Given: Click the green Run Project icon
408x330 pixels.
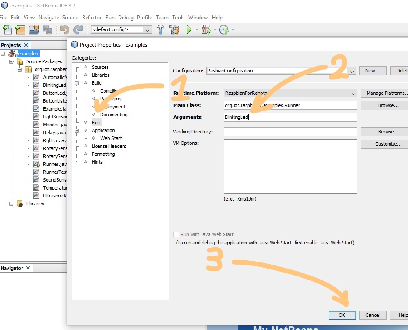Looking at the screenshot, I should coord(189,30).
